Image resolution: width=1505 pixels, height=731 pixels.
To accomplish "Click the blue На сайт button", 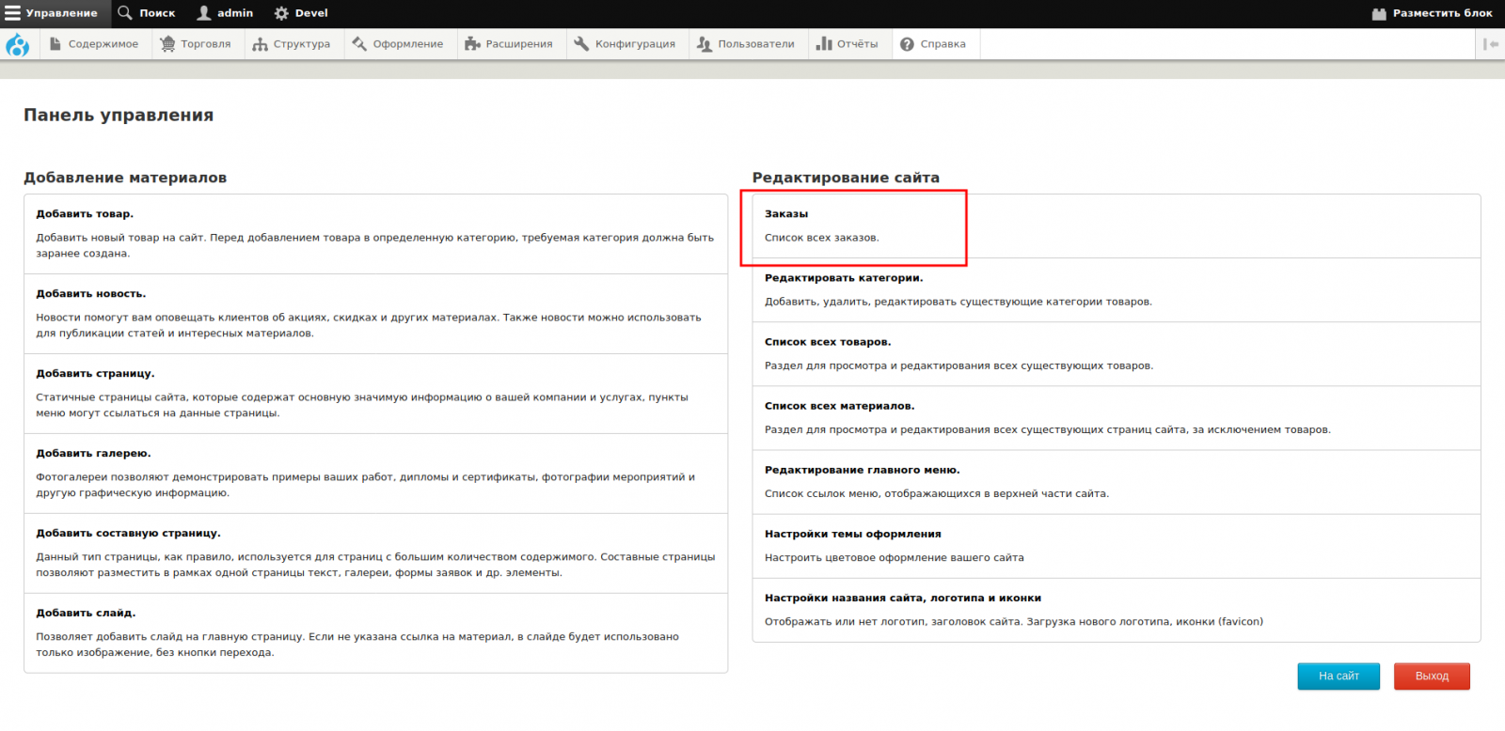I will [x=1339, y=677].
